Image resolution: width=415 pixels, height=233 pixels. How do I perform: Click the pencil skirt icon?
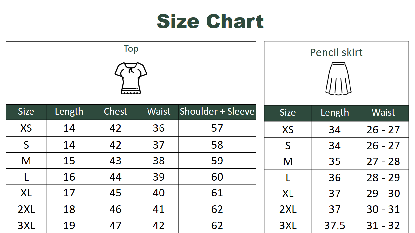338,79
